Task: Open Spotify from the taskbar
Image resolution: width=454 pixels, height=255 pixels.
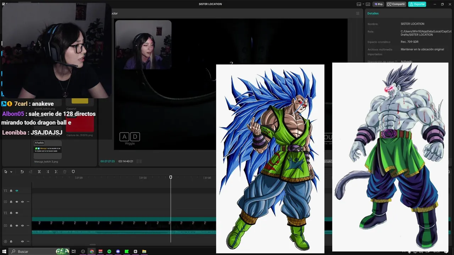Action: pyautogui.click(x=109, y=251)
